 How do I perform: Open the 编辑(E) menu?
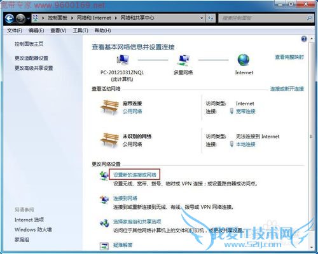click(36, 30)
